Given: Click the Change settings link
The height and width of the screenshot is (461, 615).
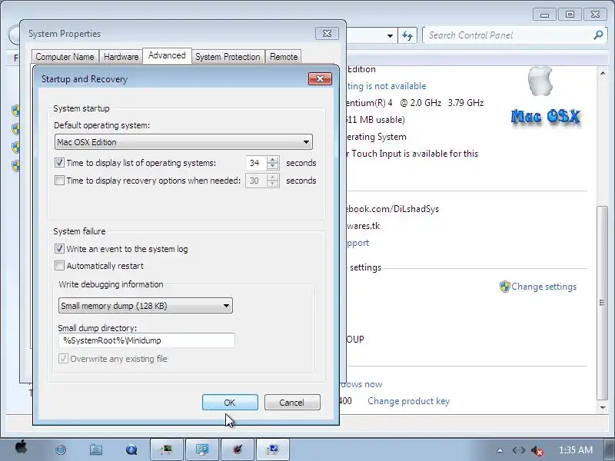Looking at the screenshot, I should pyautogui.click(x=544, y=287).
